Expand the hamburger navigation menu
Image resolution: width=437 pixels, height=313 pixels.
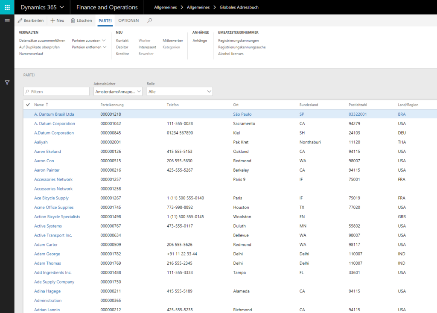coord(7,20)
